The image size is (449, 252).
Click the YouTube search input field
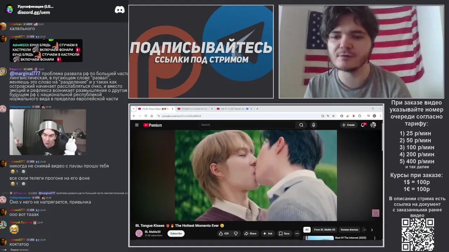pyautogui.click(x=247, y=125)
